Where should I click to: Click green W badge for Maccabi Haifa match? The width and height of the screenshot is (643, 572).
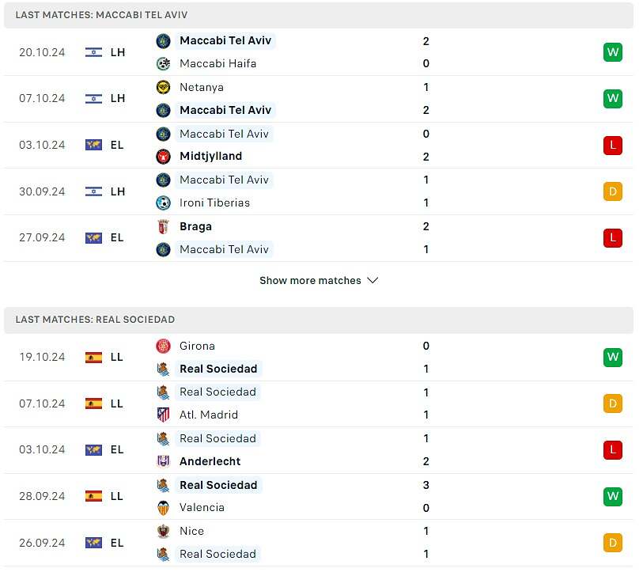(x=613, y=52)
